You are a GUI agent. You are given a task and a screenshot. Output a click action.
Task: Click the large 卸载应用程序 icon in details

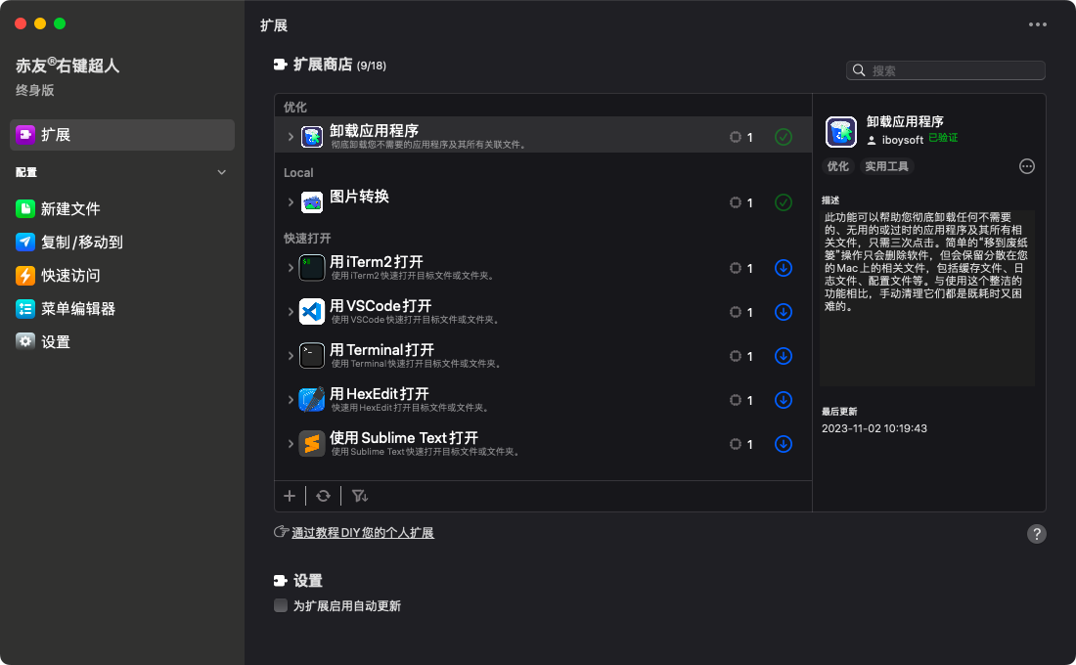tap(840, 132)
